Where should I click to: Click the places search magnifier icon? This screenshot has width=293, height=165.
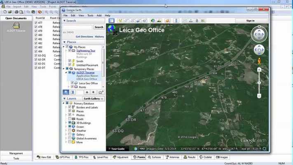point(66,92)
